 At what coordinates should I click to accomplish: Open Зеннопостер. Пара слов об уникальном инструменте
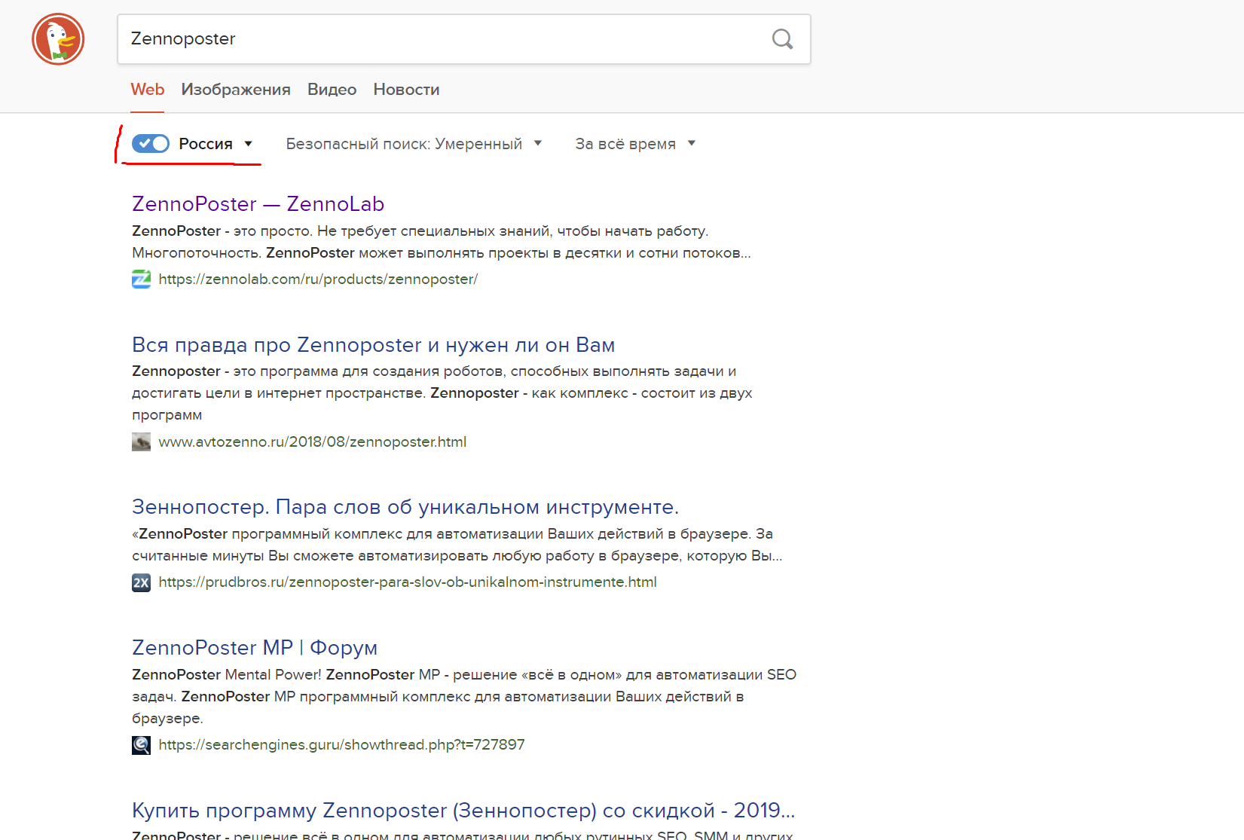[x=405, y=507]
